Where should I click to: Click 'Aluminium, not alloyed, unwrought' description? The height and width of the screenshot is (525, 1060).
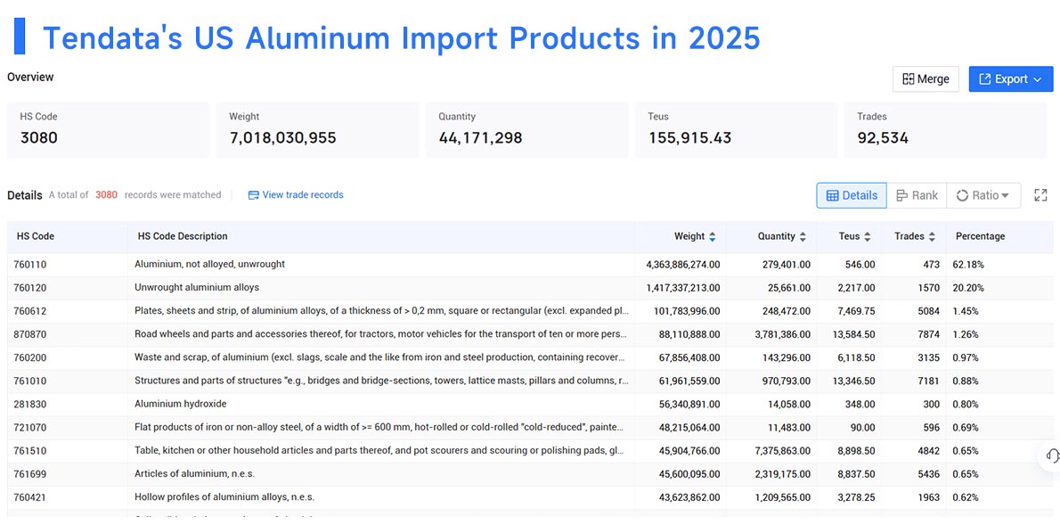209,265
